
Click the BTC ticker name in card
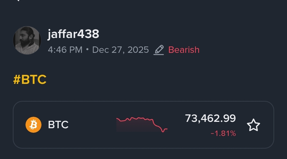tap(58, 124)
